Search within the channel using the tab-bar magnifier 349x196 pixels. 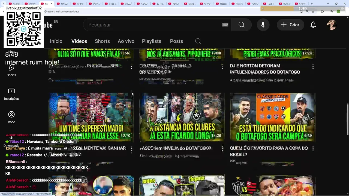[x=198, y=41]
